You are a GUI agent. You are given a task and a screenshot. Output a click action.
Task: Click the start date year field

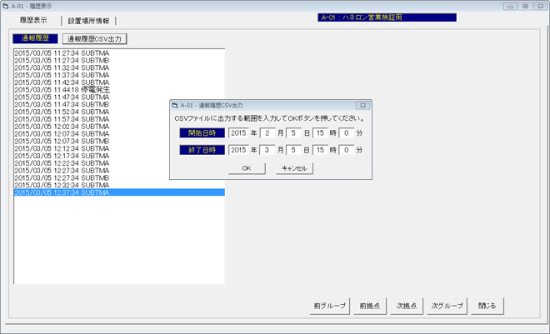coord(238,132)
